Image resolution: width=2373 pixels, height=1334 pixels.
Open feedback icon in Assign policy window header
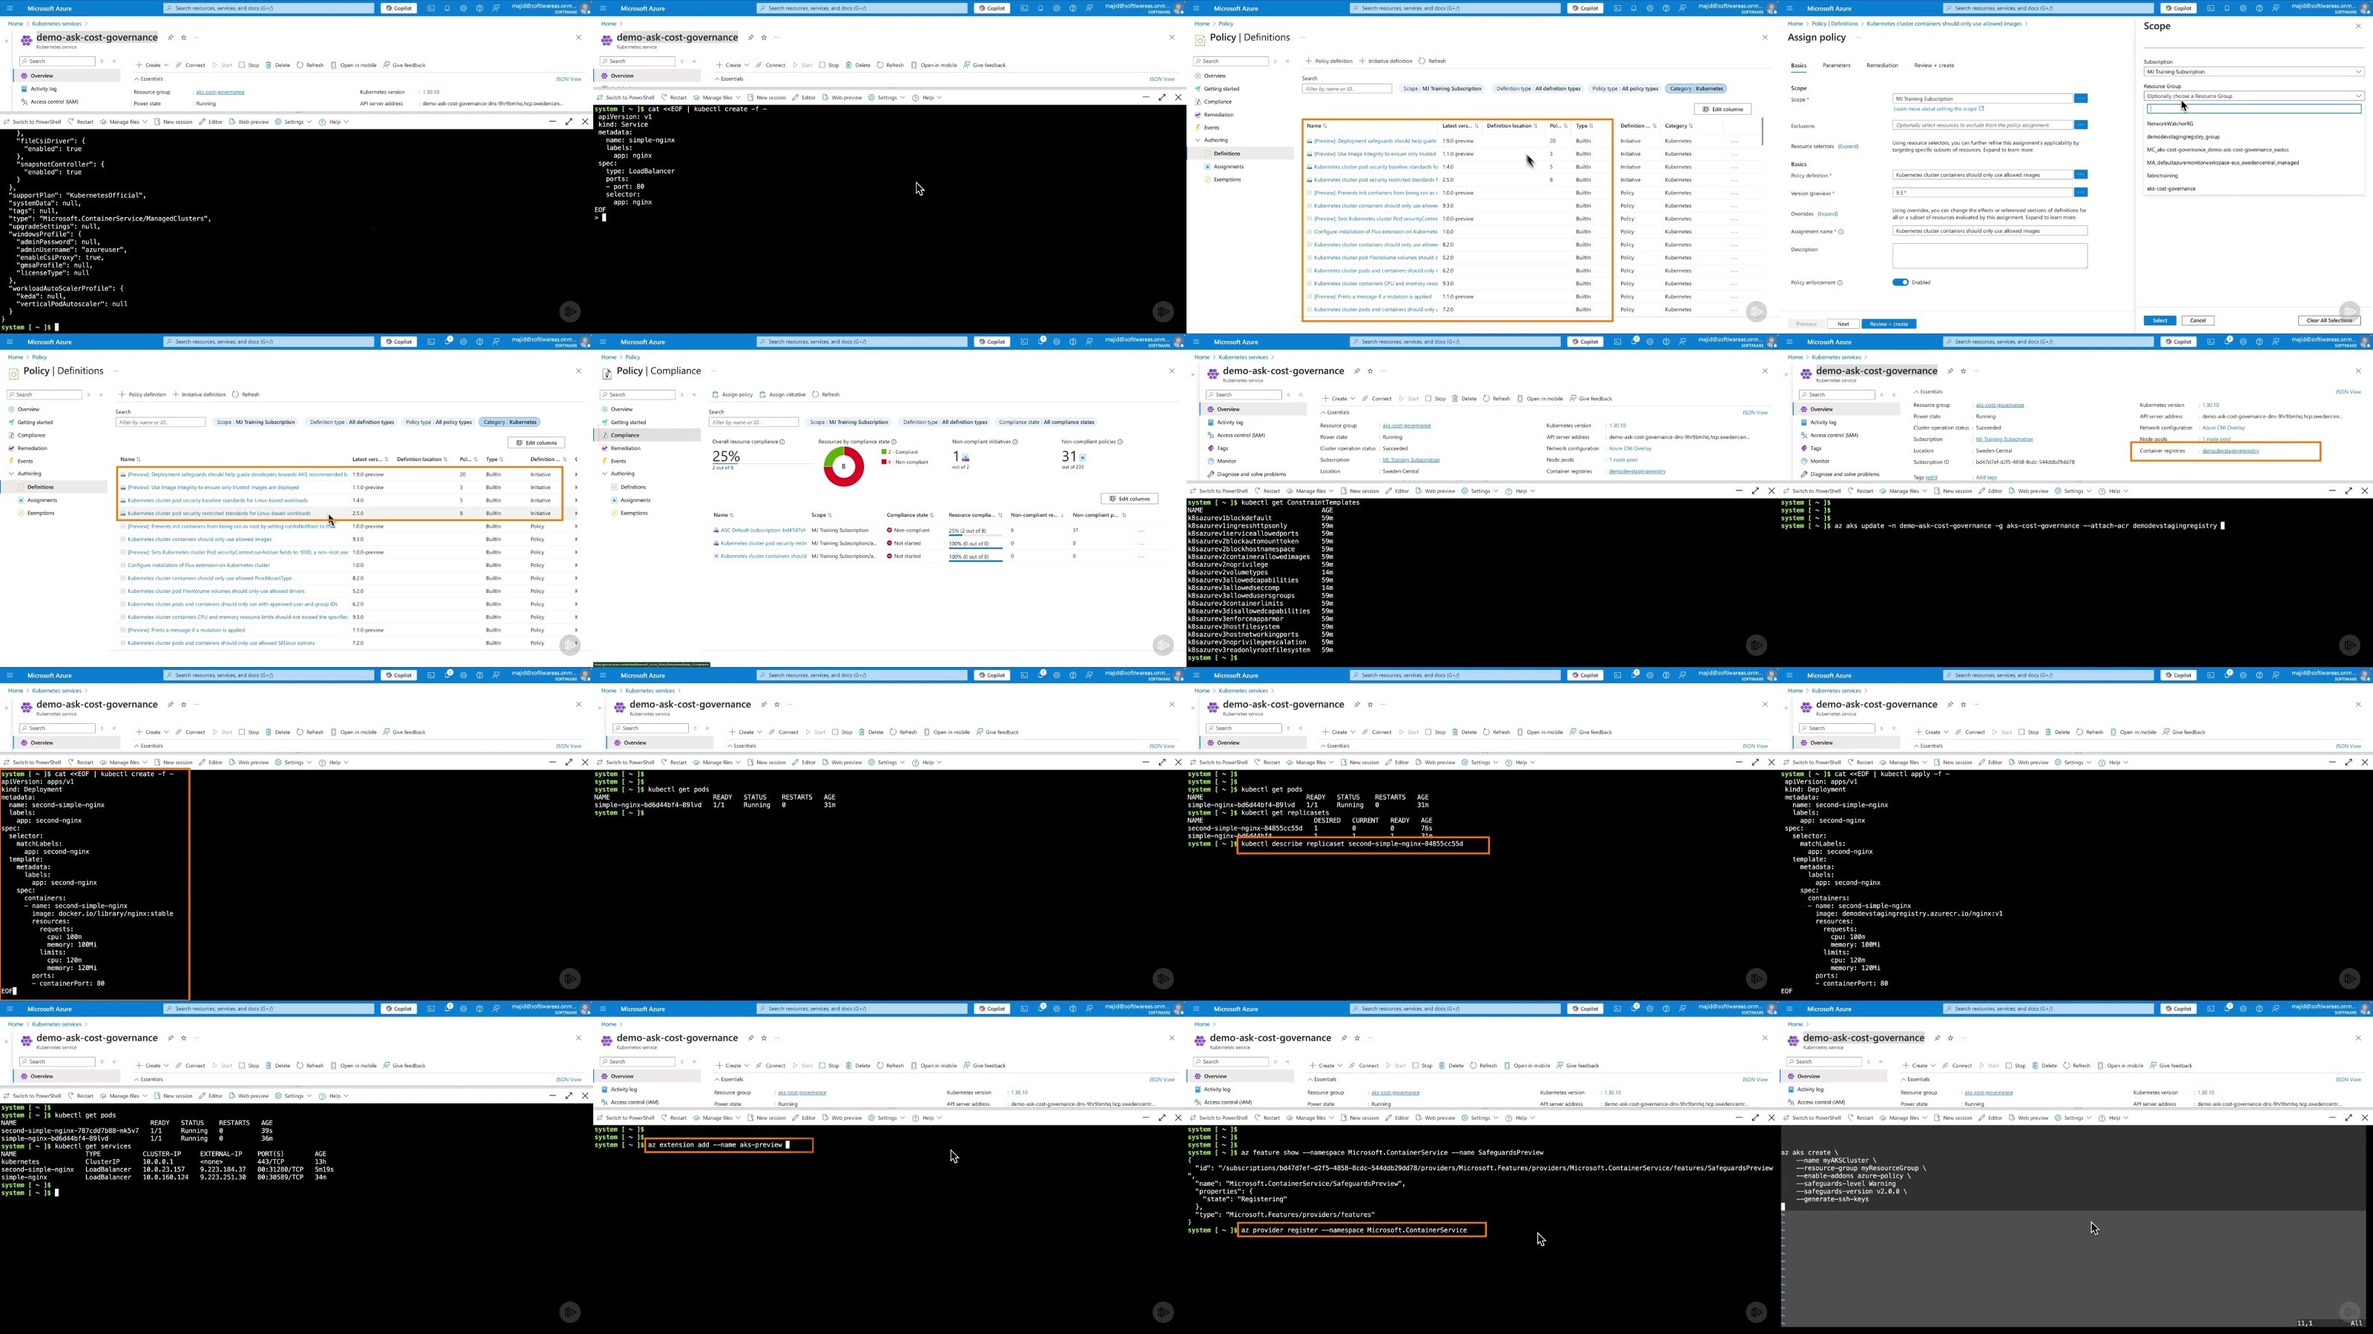click(x=2275, y=8)
